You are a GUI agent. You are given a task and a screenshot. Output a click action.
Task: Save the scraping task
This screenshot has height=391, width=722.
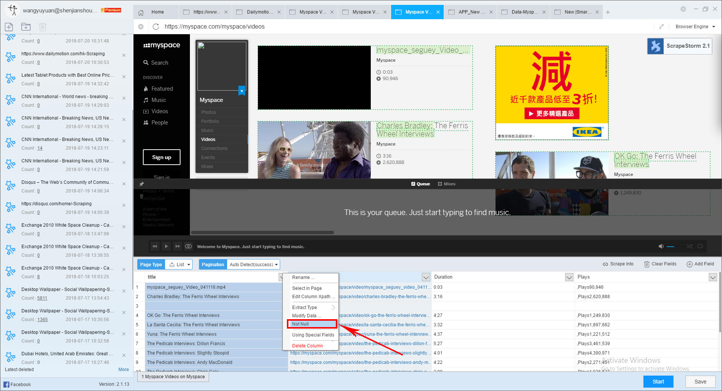click(700, 382)
